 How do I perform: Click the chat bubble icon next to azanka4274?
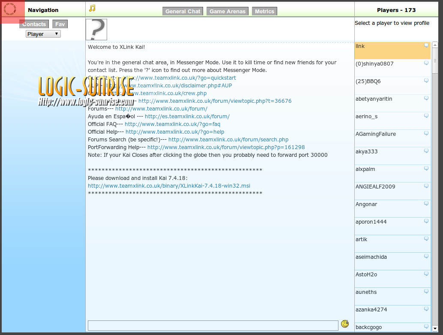click(426, 309)
